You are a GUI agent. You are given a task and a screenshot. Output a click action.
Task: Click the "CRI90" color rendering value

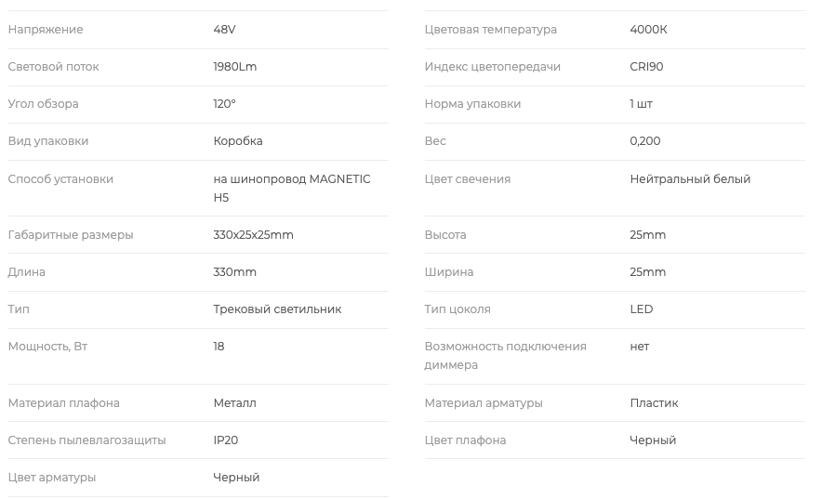coord(646,67)
